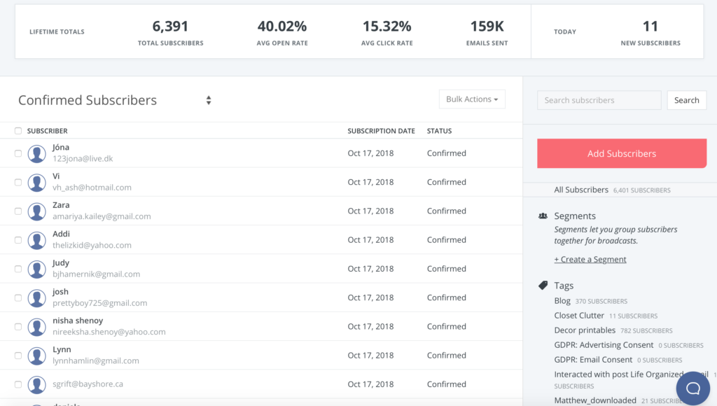This screenshot has width=717, height=406.
Task: Click josh's avatar icon
Action: [x=36, y=297]
